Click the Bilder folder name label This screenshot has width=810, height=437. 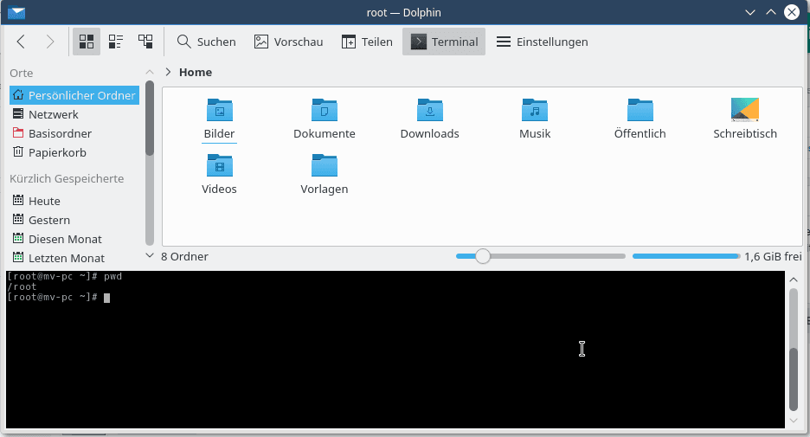220,134
